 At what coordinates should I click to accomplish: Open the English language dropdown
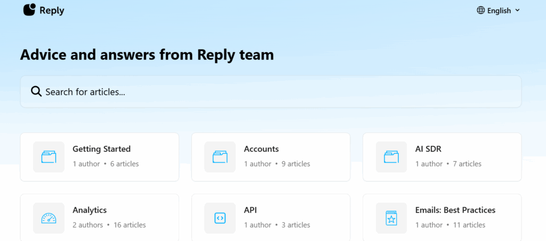tap(499, 11)
